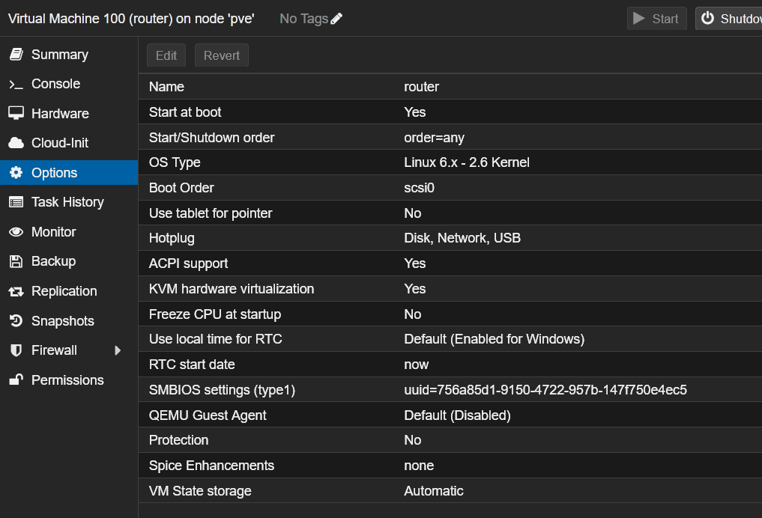Click the Backup floppy disk icon

pyautogui.click(x=16, y=261)
